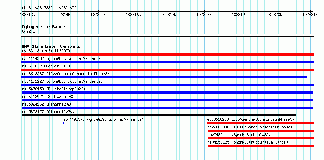
Task: Click the tiny nsv4492375 blue variant marker
Action: 63,123
